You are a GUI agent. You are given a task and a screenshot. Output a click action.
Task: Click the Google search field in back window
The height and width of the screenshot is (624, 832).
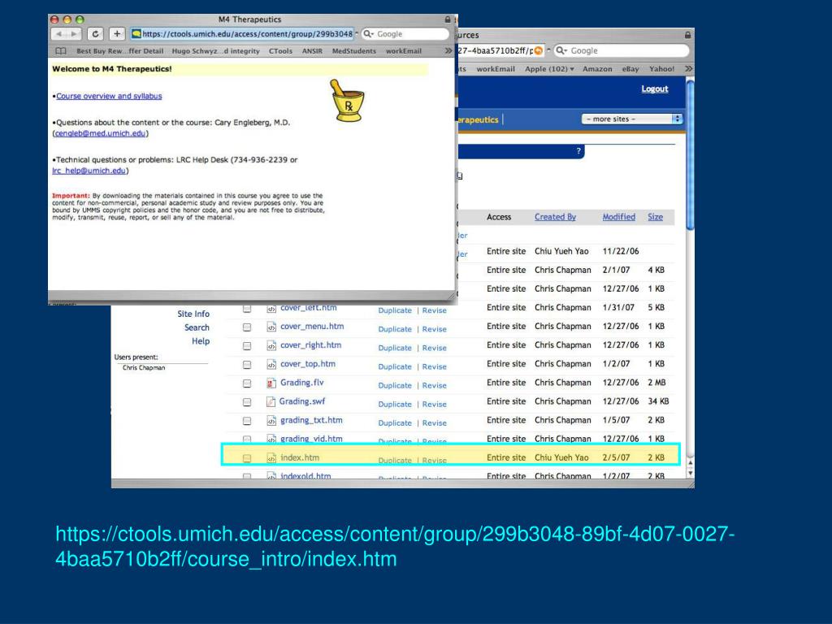[622, 50]
